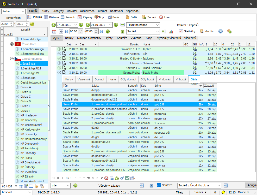Toggle the green check icon in bottom navigation
Screen dimensions: 257x195
click(127, 178)
